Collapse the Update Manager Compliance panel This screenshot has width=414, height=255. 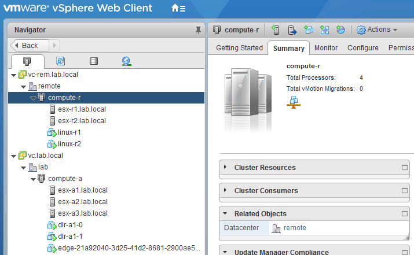(x=225, y=252)
